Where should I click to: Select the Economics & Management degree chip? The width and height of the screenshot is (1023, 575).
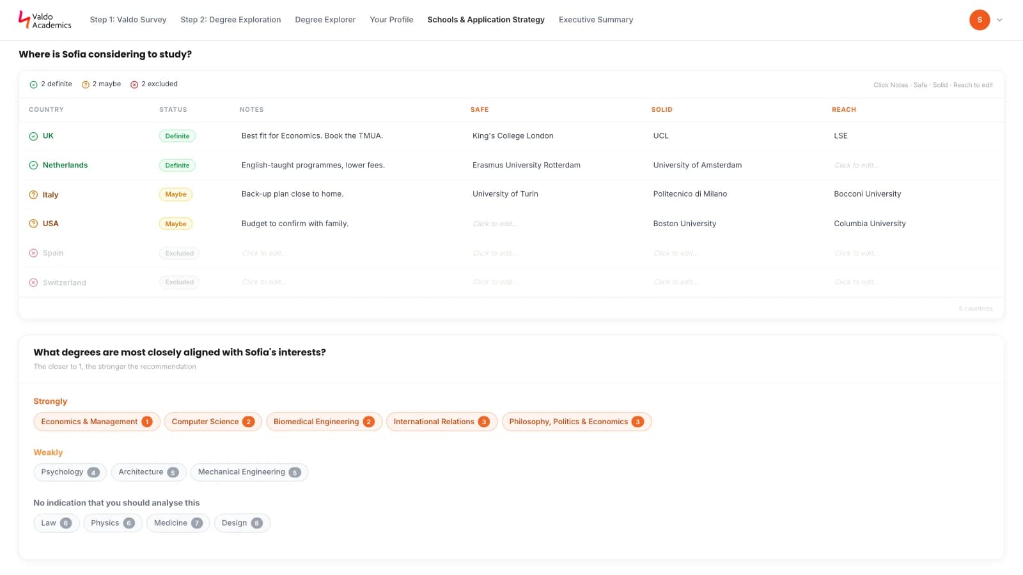(97, 422)
